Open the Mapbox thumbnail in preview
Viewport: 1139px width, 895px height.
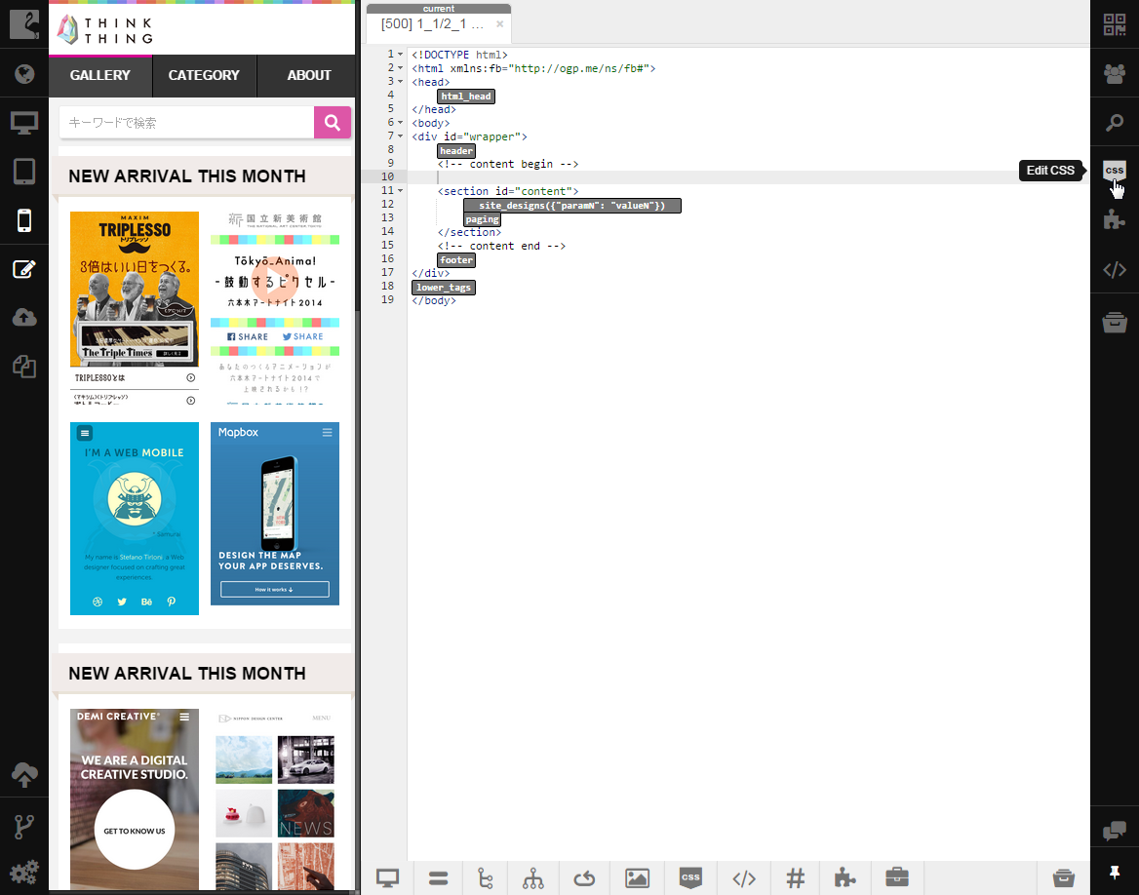coord(275,514)
